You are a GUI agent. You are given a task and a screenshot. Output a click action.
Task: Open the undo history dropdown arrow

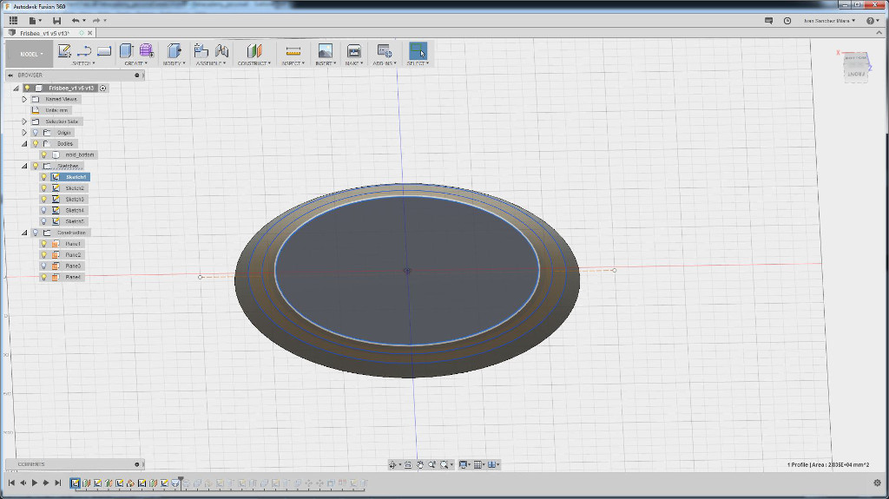pyautogui.click(x=84, y=21)
